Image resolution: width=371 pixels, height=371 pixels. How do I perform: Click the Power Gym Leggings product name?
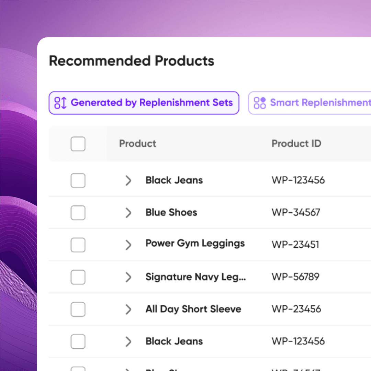(195, 244)
